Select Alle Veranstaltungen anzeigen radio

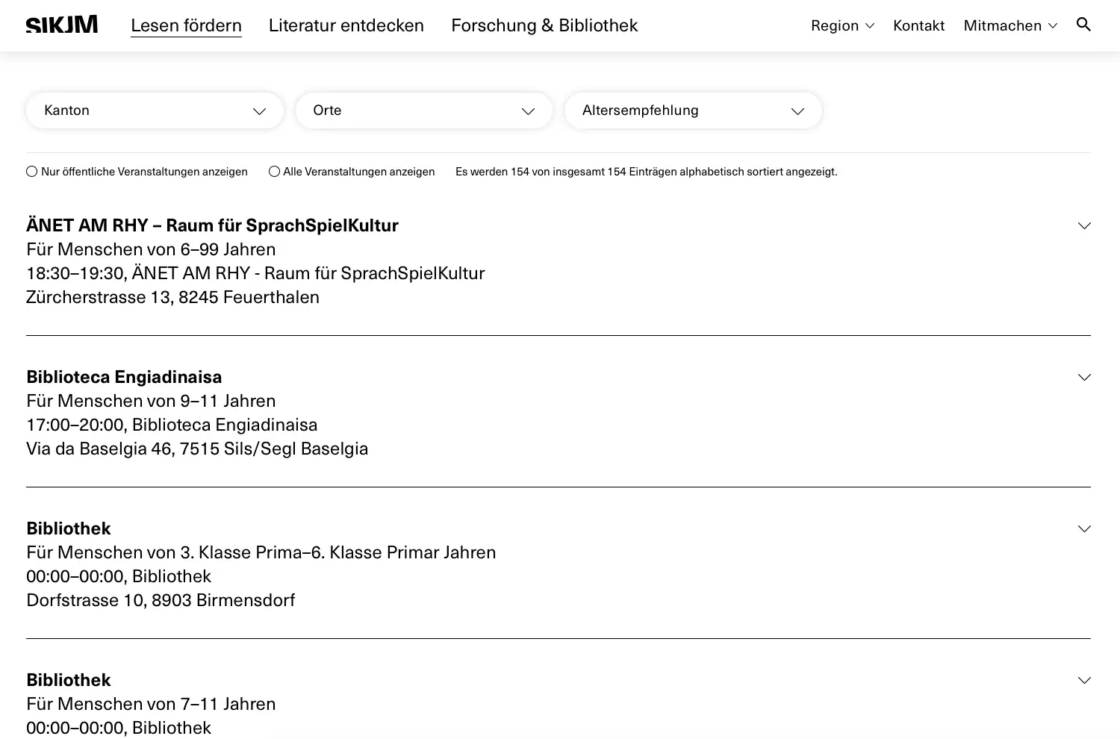(x=275, y=172)
